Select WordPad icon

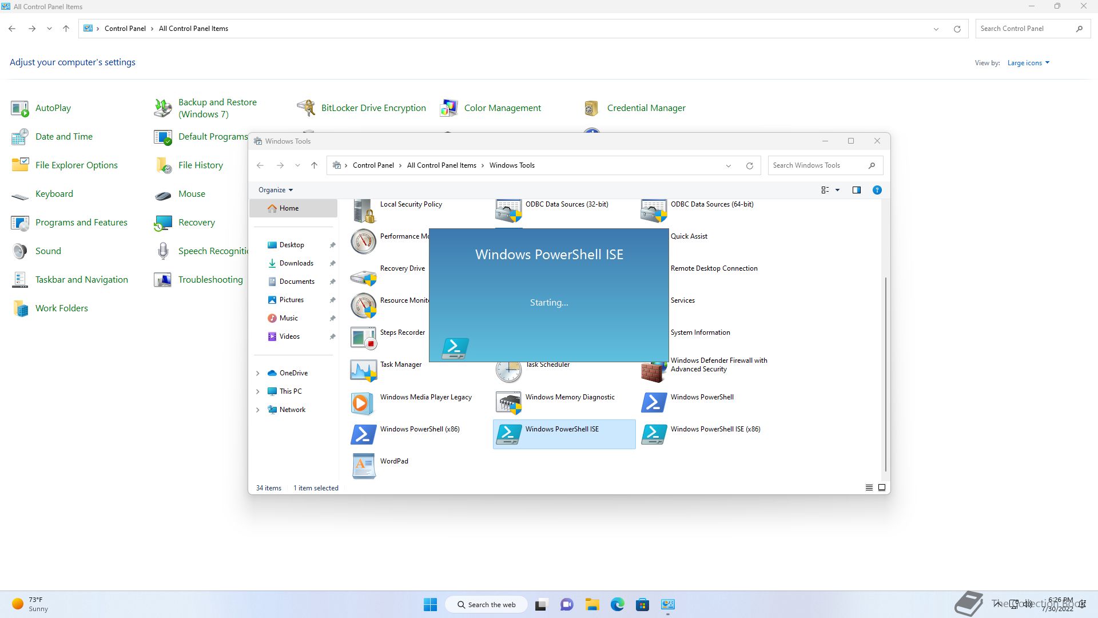[x=364, y=467]
